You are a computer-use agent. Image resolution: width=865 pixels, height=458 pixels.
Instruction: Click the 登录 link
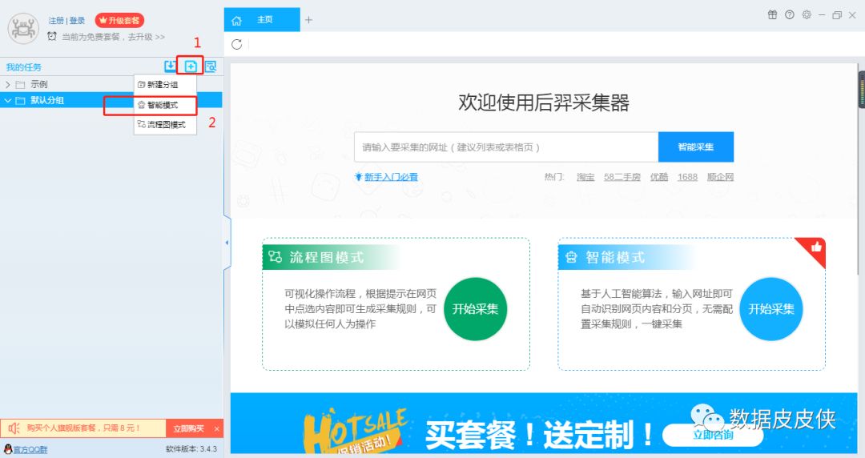click(77, 20)
